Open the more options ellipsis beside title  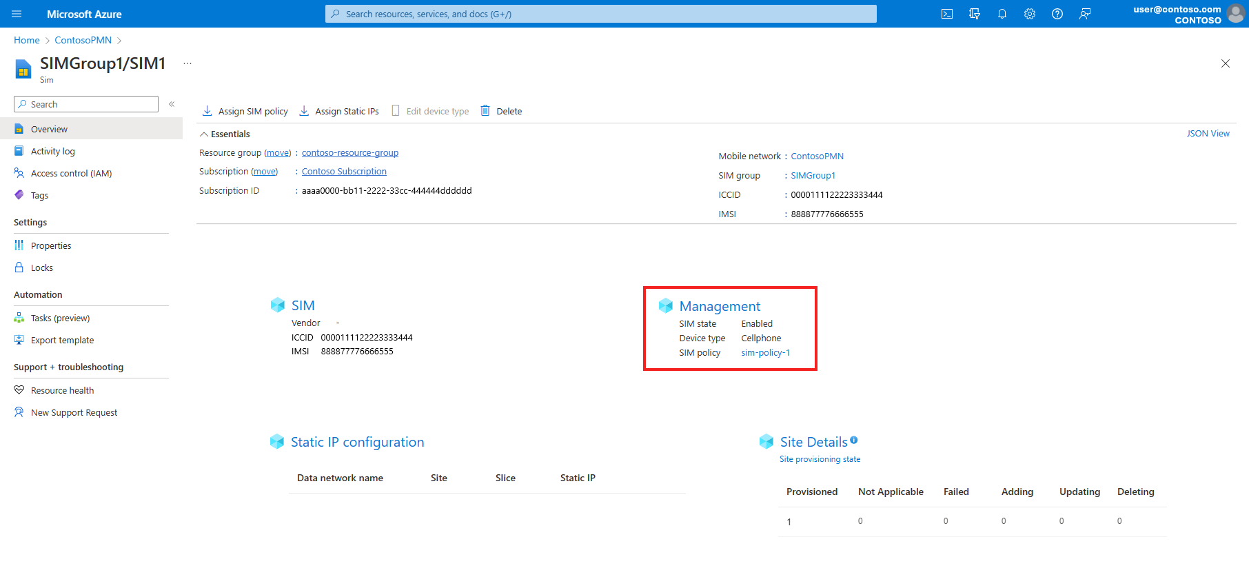click(x=187, y=63)
